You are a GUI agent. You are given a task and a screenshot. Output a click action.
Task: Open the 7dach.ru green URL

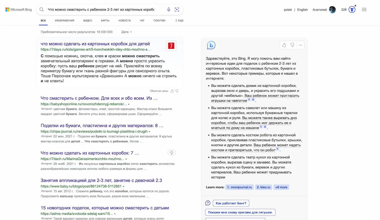pos(82,159)
